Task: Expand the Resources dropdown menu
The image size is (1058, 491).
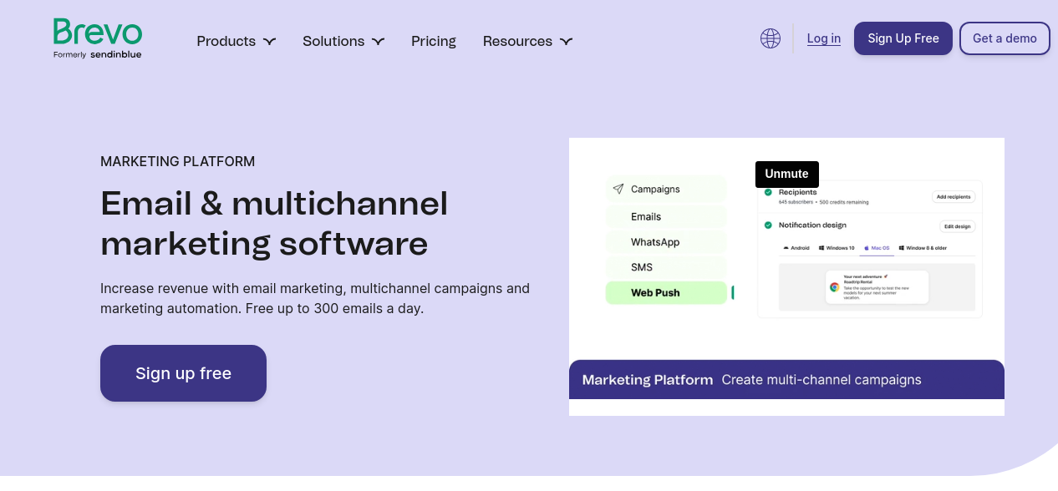Action: click(526, 41)
